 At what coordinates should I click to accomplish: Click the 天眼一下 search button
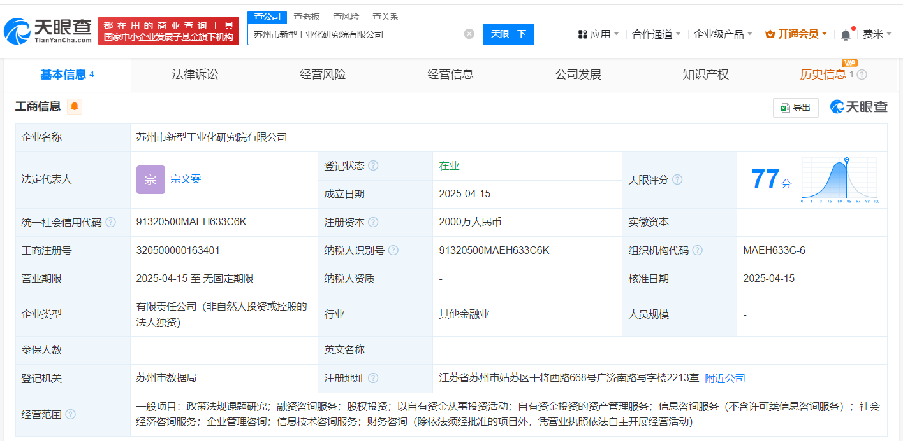coord(508,34)
